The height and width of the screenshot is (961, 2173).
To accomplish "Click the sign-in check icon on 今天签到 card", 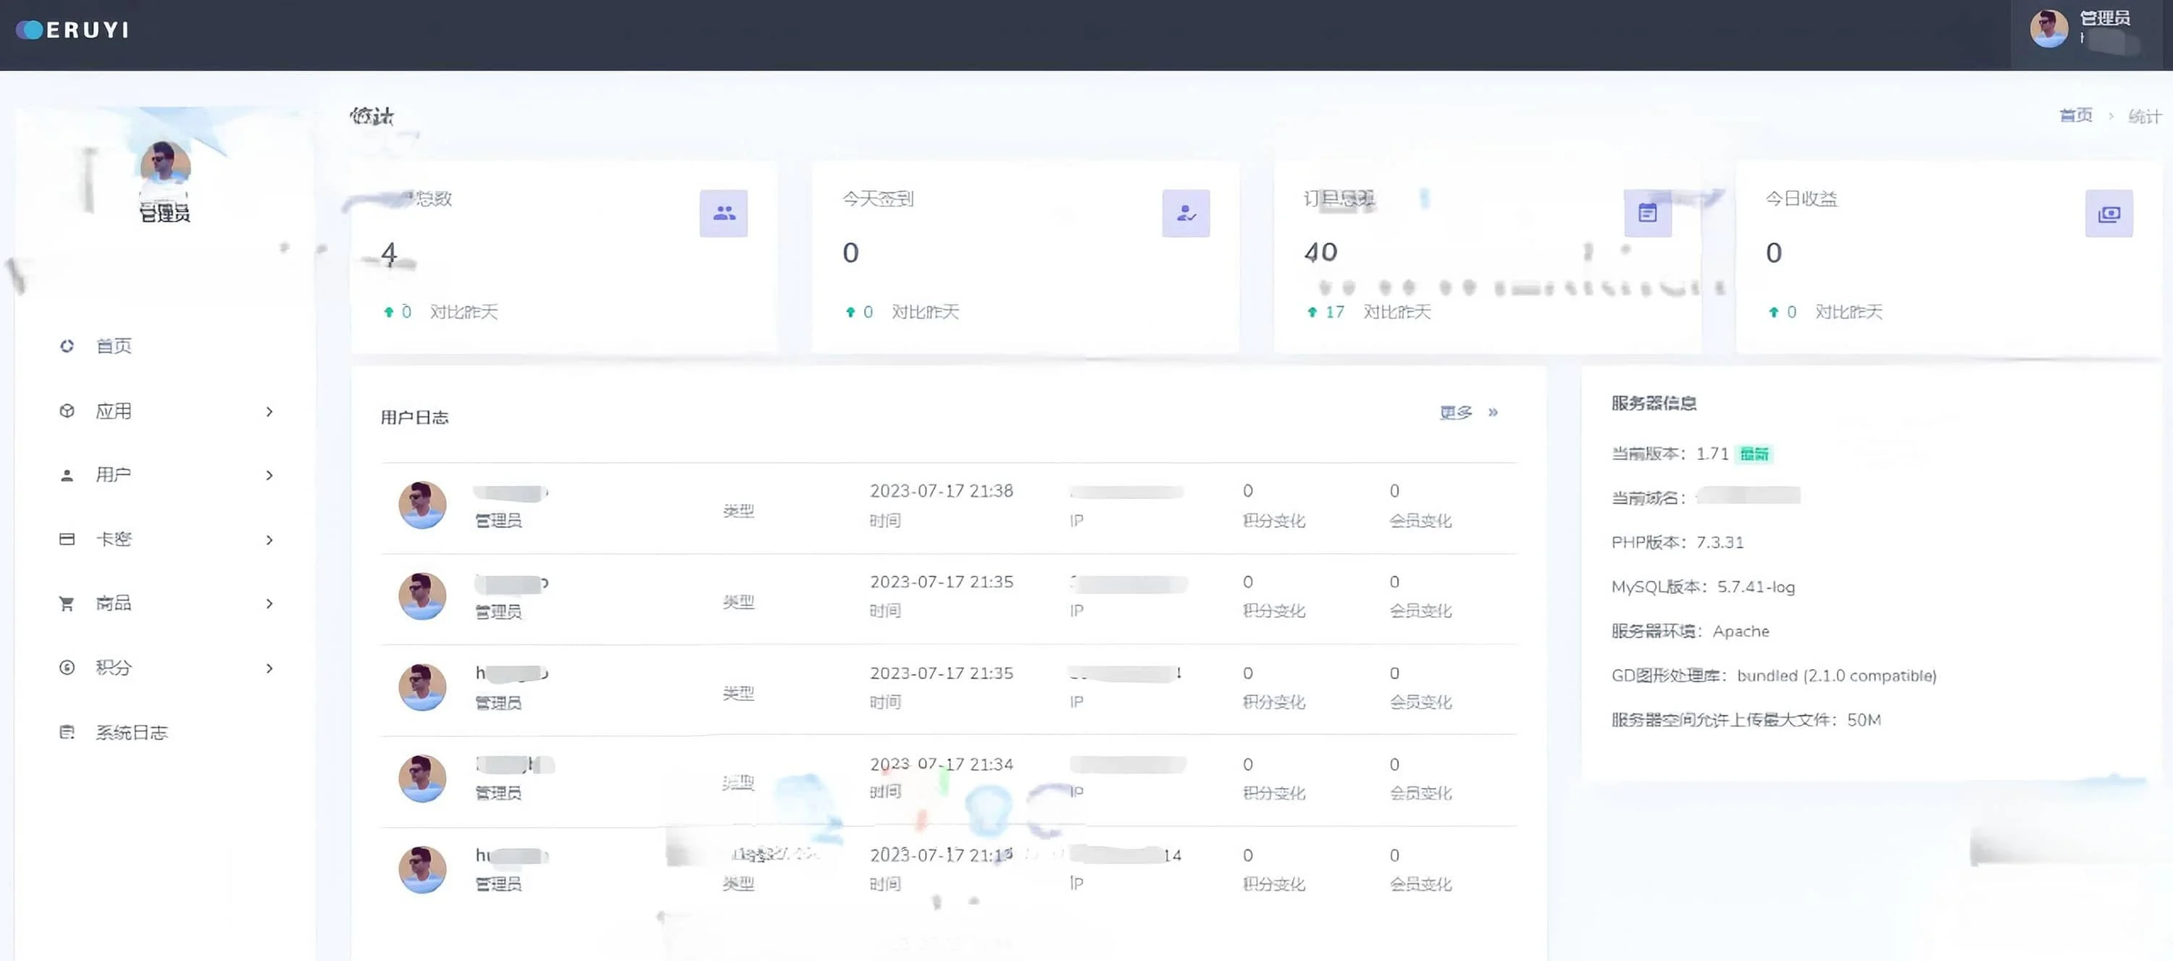I will [1186, 214].
